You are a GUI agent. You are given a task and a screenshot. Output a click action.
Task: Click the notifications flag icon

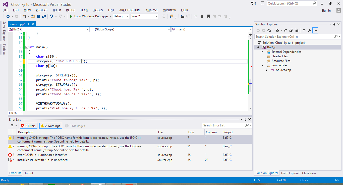point(252,3)
